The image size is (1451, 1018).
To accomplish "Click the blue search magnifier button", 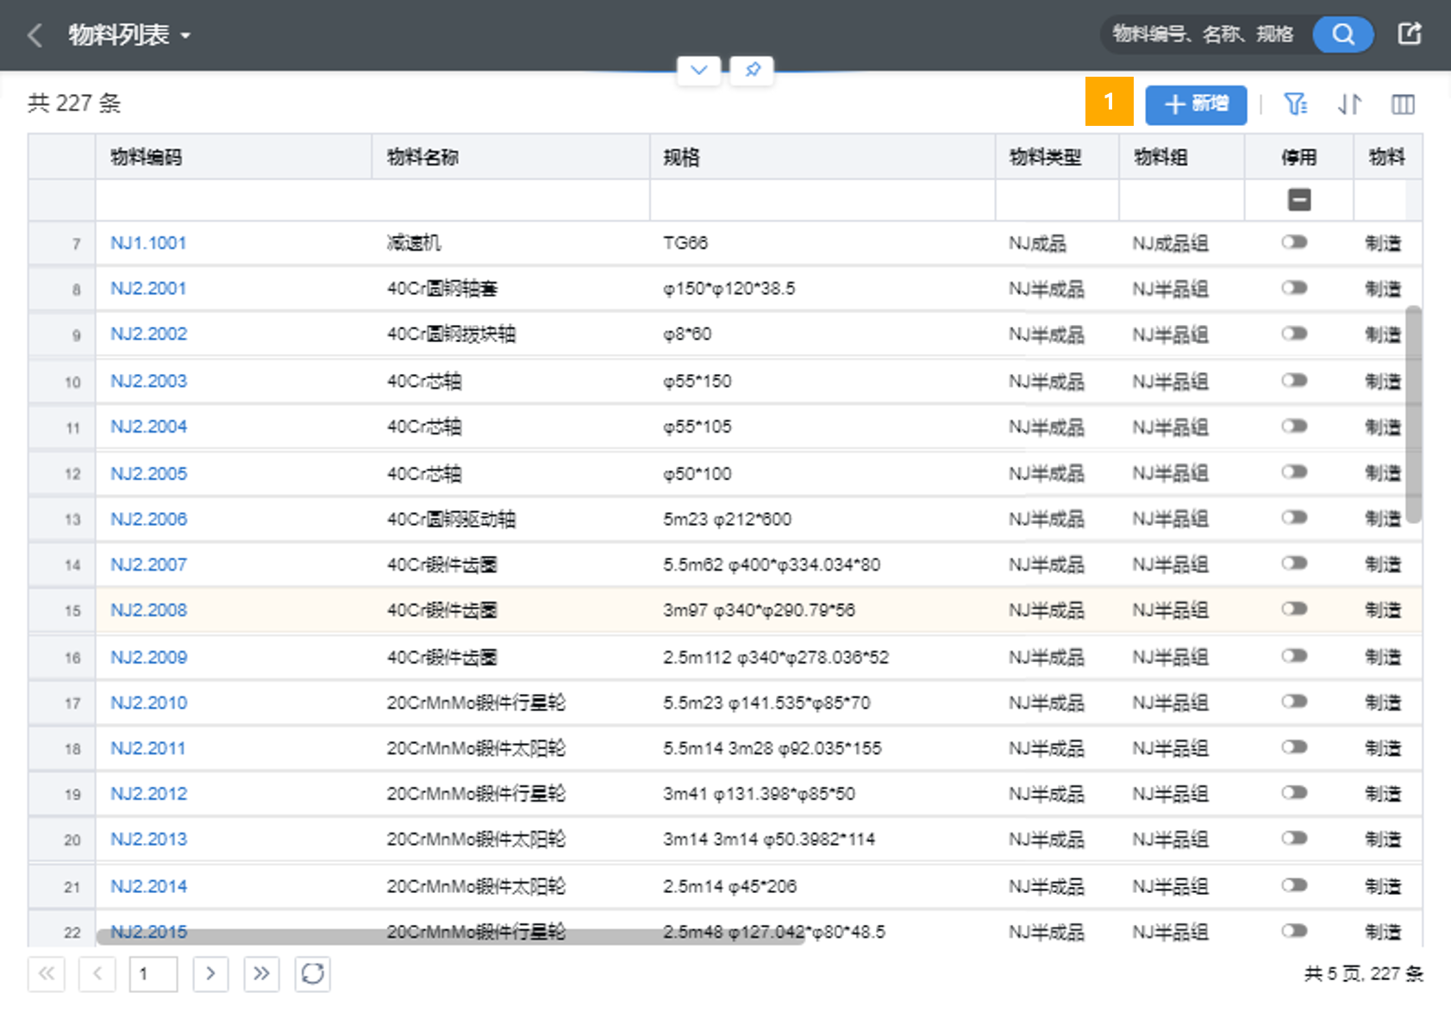I will pos(1342,34).
